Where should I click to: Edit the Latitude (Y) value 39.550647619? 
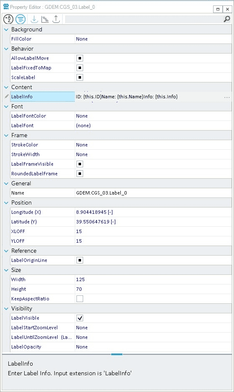96,222
